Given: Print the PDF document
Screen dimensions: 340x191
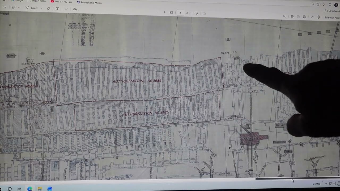Looking at the screenshot, I should coord(292,16).
